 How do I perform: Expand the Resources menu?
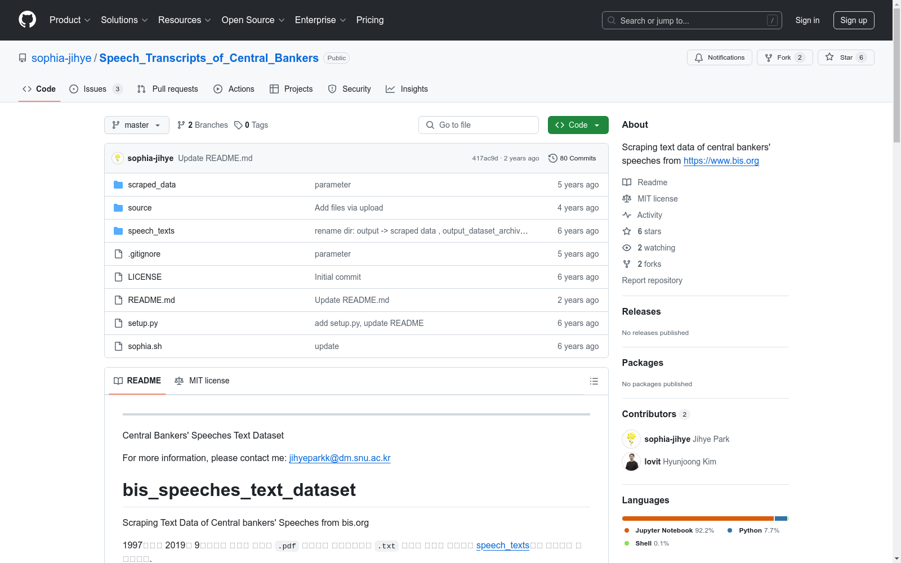(185, 20)
